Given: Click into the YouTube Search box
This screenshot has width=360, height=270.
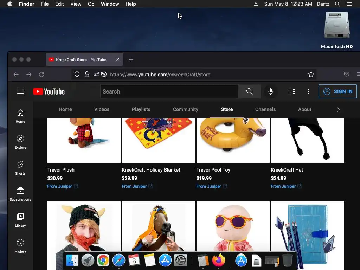Looking at the screenshot, I should click(x=169, y=91).
